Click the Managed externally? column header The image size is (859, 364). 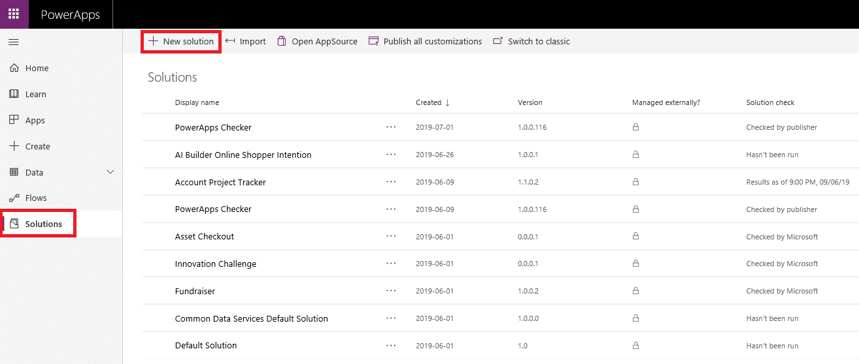666,102
